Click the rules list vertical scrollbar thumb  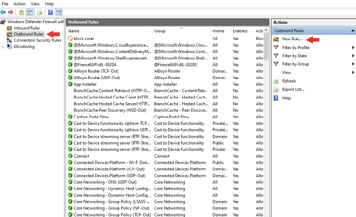click(x=266, y=47)
